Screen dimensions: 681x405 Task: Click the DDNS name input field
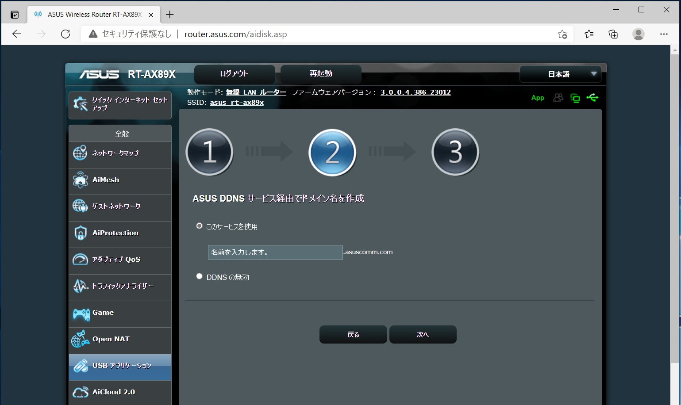coord(275,252)
